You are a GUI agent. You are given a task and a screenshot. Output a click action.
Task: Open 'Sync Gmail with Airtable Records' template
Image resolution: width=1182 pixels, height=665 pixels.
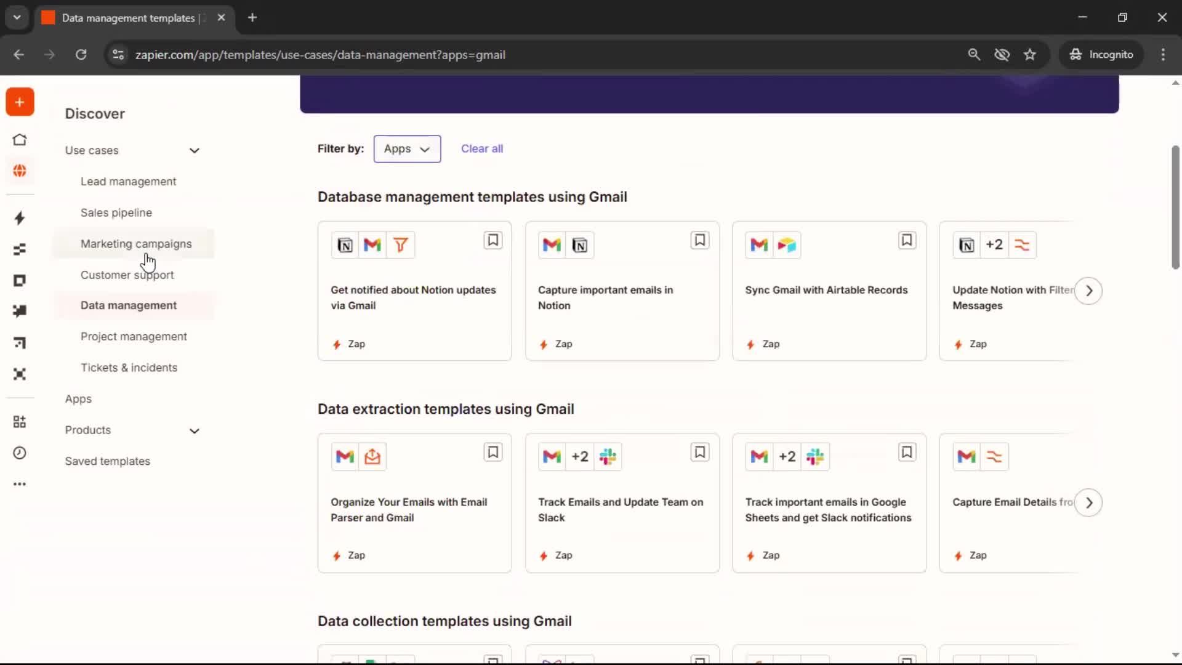coord(829,291)
